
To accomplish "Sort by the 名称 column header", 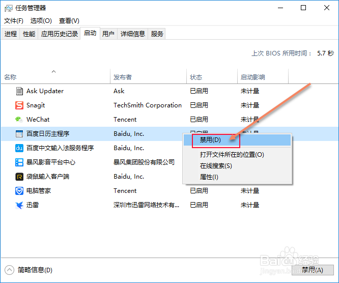I will tap(55, 77).
